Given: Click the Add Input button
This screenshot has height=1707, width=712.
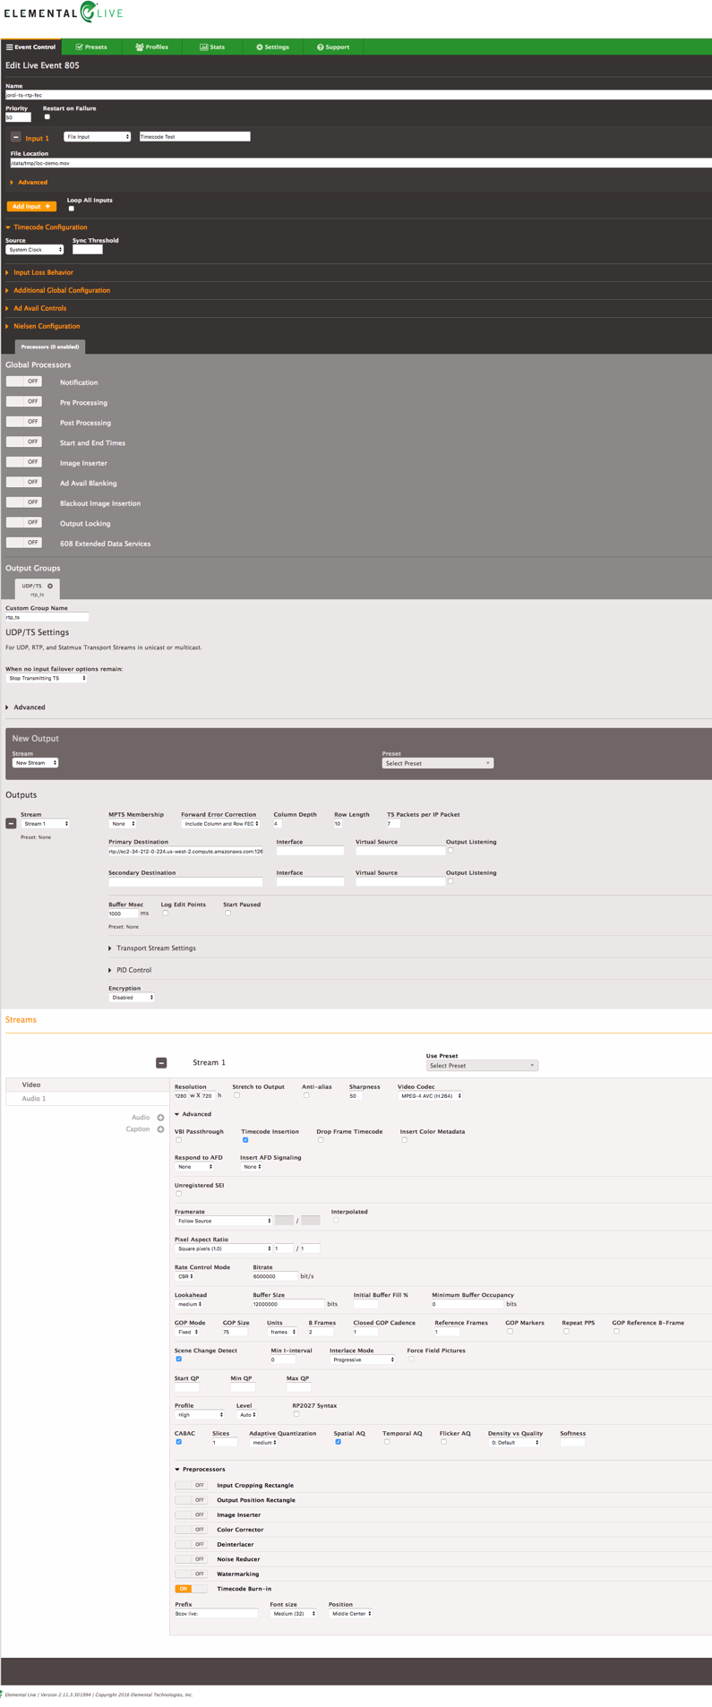Looking at the screenshot, I should pos(31,206).
